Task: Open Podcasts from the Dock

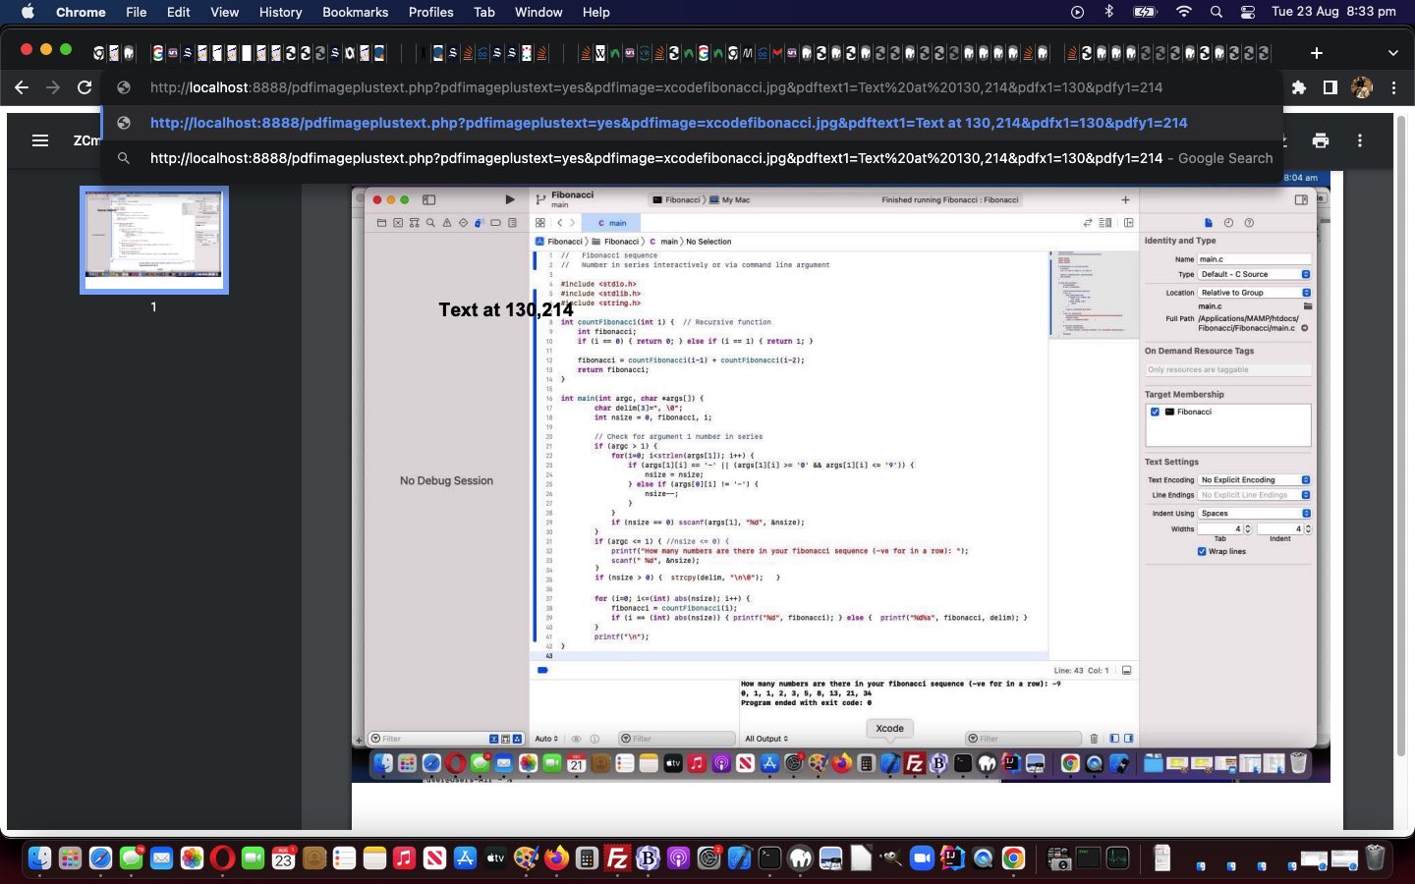Action: click(678, 858)
